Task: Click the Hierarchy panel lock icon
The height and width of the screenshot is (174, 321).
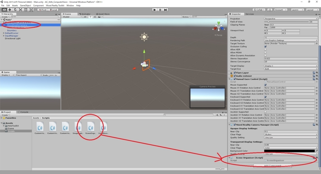Action: coord(56,14)
